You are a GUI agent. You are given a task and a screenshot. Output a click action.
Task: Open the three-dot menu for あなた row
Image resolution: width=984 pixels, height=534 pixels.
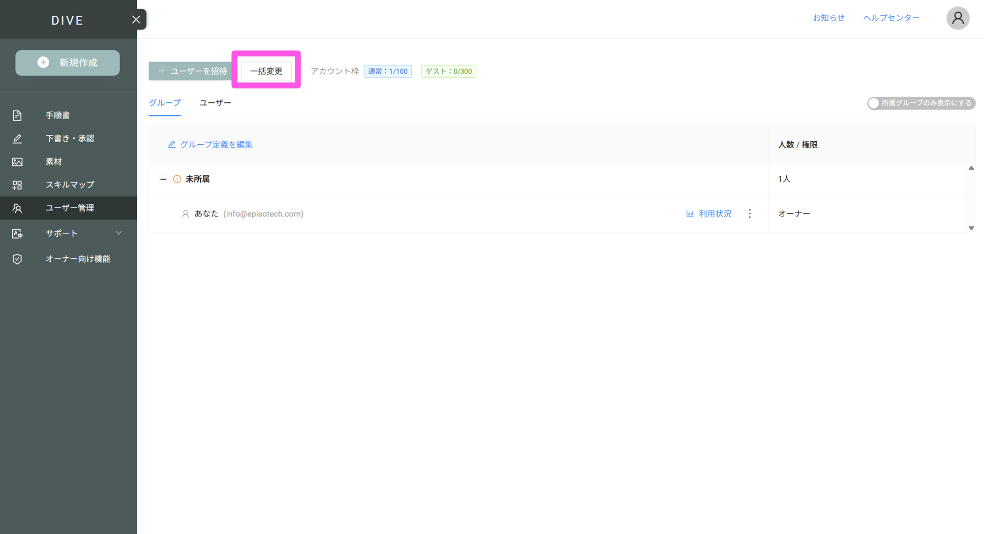point(750,214)
